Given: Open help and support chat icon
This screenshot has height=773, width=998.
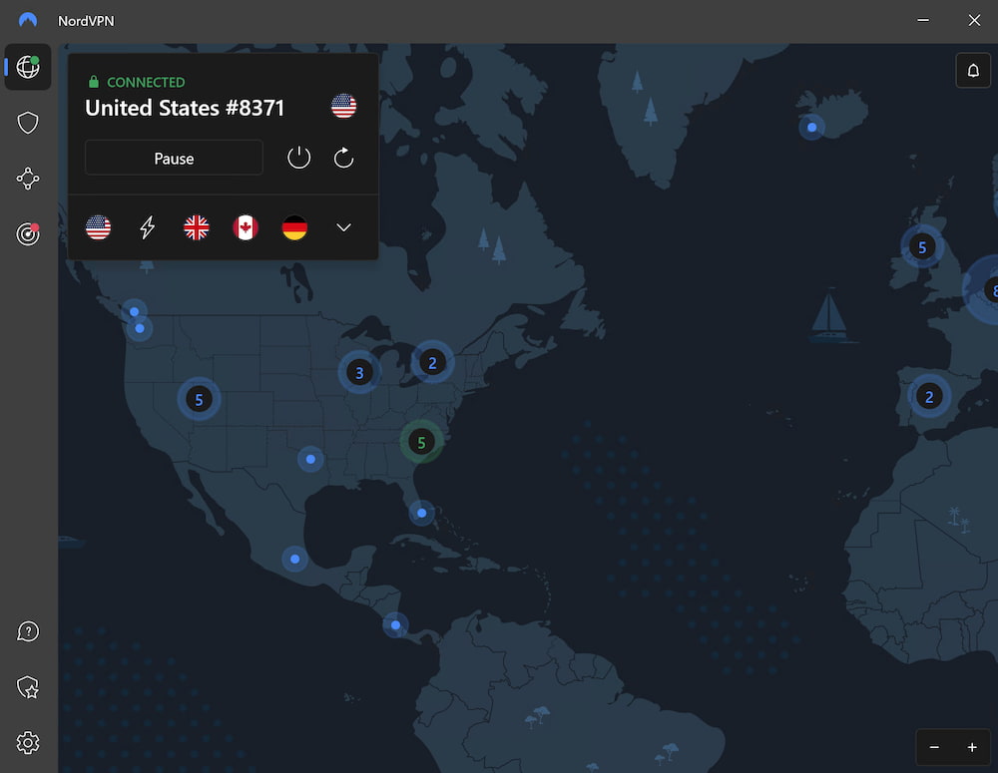Looking at the screenshot, I should point(27,631).
